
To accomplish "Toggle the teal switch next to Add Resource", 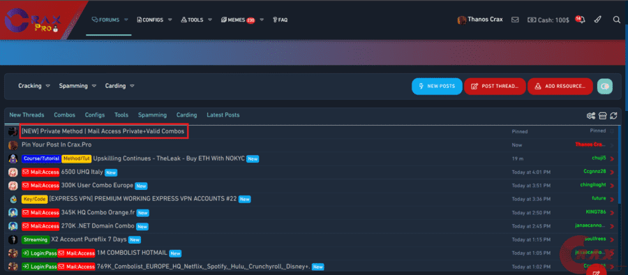I will pyautogui.click(x=605, y=86).
